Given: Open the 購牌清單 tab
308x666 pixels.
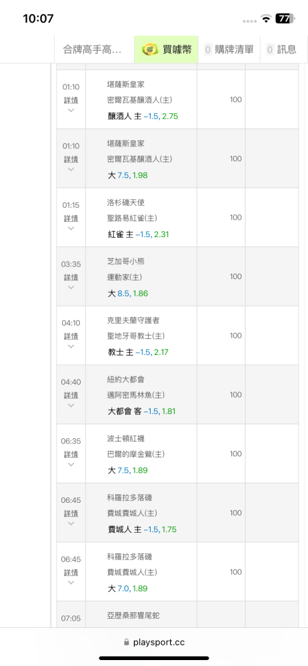Looking at the screenshot, I should 229,49.
